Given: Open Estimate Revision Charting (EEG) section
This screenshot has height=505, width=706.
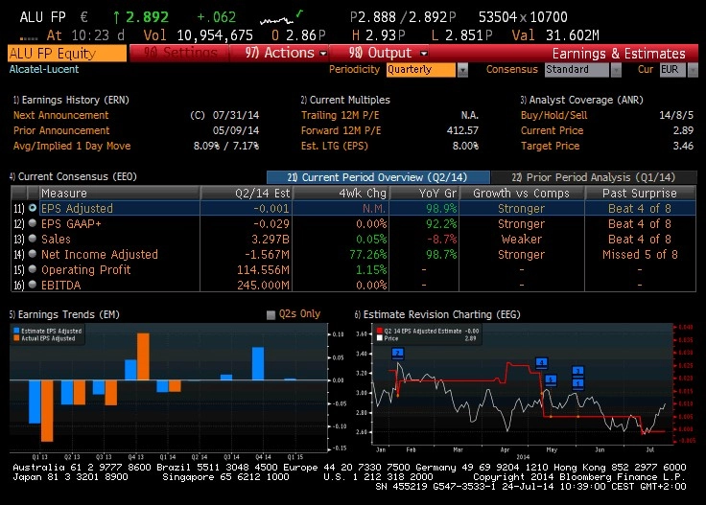Looking at the screenshot, I should click(x=437, y=314).
